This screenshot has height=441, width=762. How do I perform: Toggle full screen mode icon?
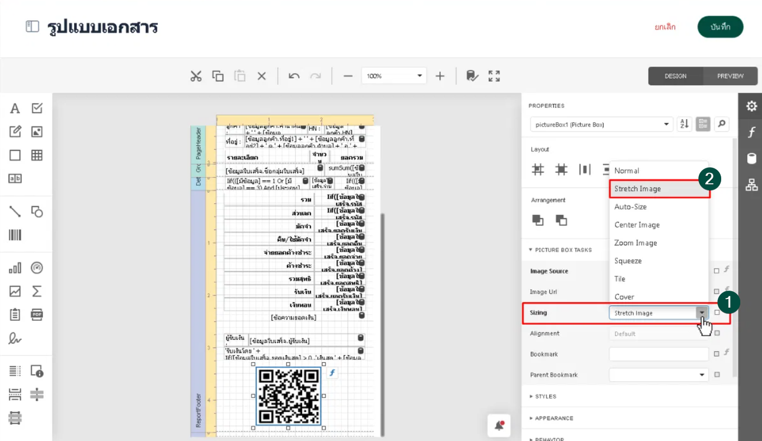(x=494, y=76)
